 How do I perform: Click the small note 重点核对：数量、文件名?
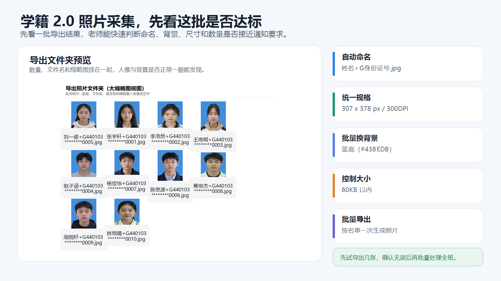(107, 94)
